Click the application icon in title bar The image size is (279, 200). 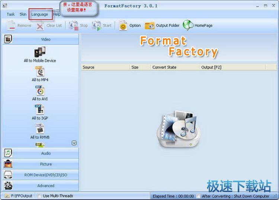(x=5, y=6)
